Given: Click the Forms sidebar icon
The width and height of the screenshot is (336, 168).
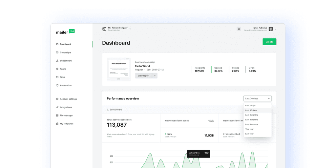Looking at the screenshot, I should click(57, 69).
